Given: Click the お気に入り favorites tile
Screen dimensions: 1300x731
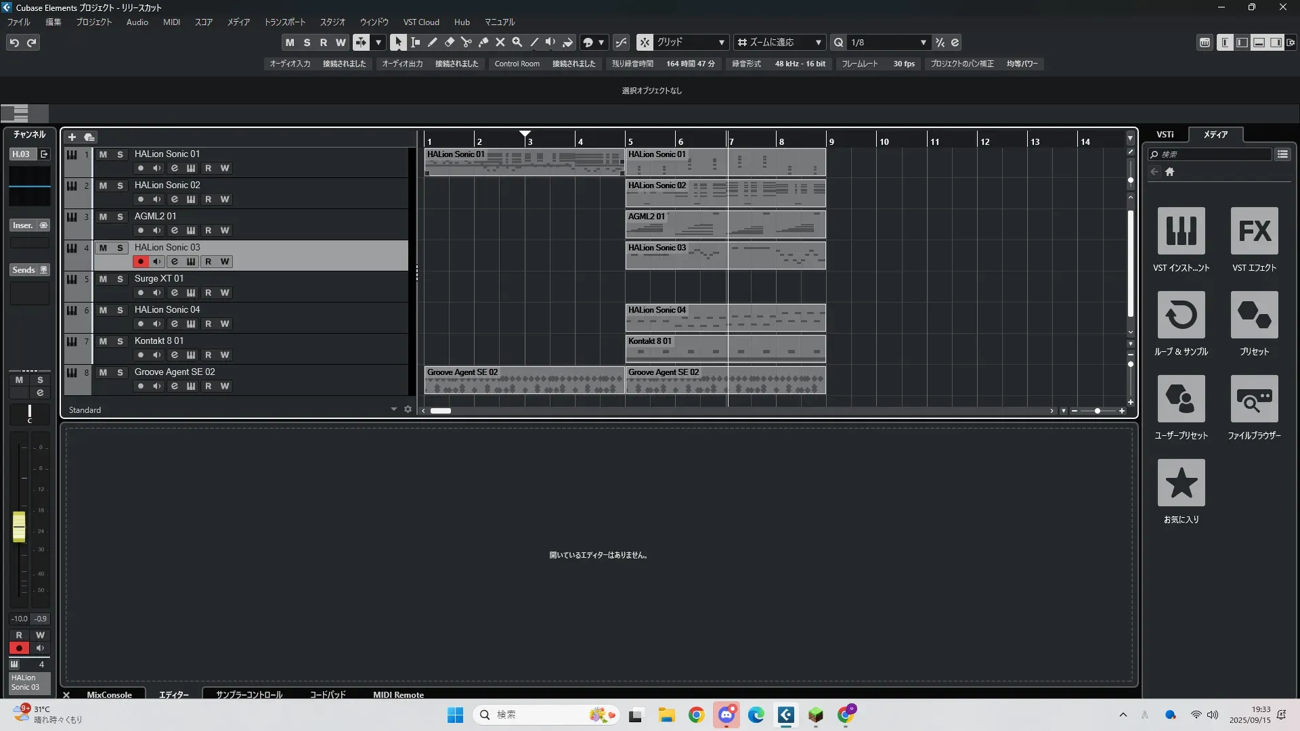Looking at the screenshot, I should pyautogui.click(x=1181, y=483).
